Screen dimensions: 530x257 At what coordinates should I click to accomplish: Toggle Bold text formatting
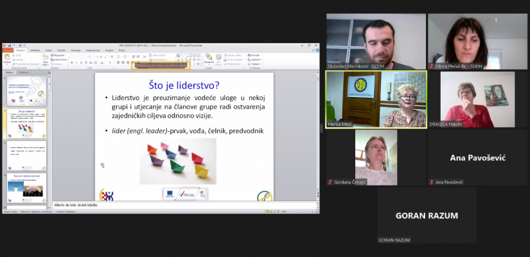point(72,63)
